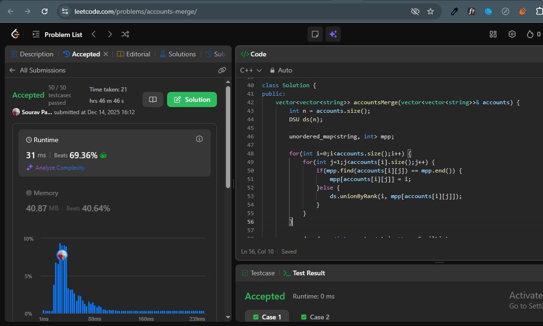This screenshot has height=326, width=543.
Task: Click the Code panel header
Action: point(253,54)
